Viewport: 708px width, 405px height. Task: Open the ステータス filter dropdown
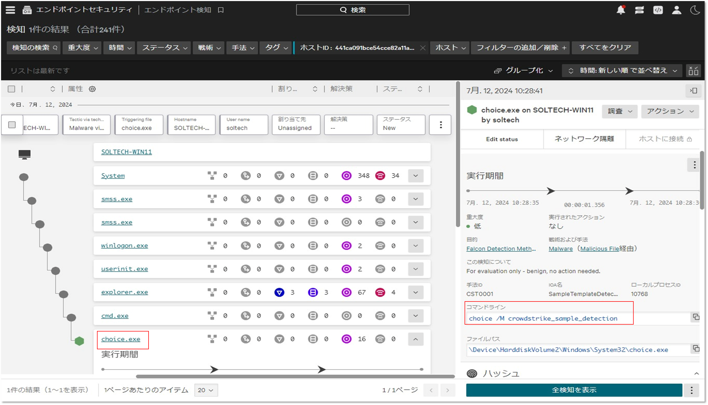coord(164,48)
